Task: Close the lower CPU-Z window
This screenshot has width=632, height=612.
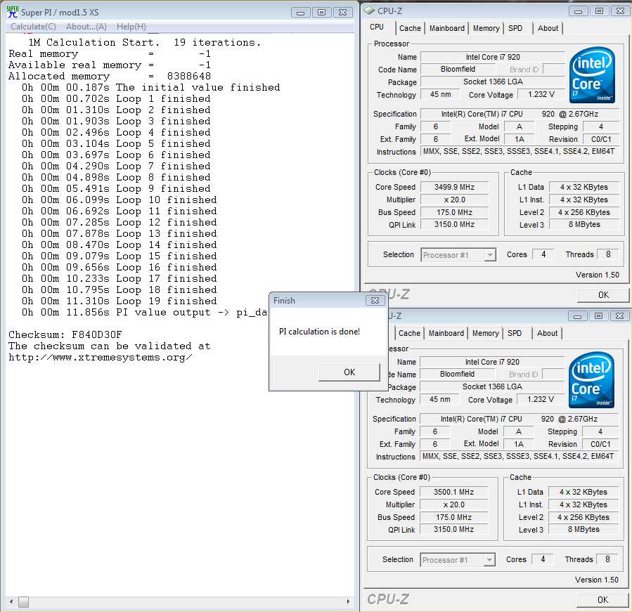Action: pyautogui.click(x=619, y=316)
